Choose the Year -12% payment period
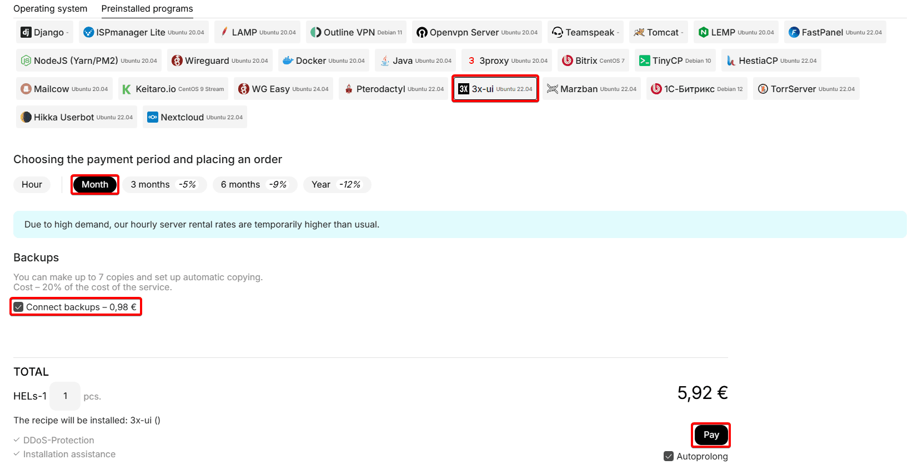 click(x=337, y=184)
